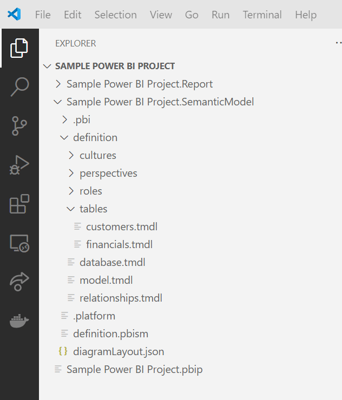Open diagramLayout.json file

coord(119,351)
